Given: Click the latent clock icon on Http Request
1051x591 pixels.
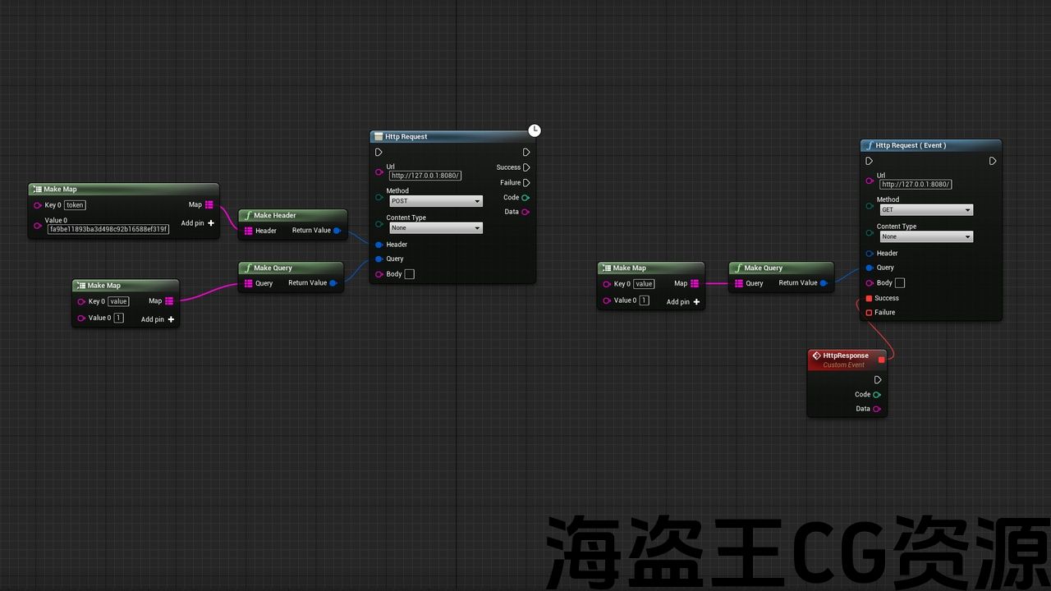Looking at the screenshot, I should pyautogui.click(x=535, y=131).
